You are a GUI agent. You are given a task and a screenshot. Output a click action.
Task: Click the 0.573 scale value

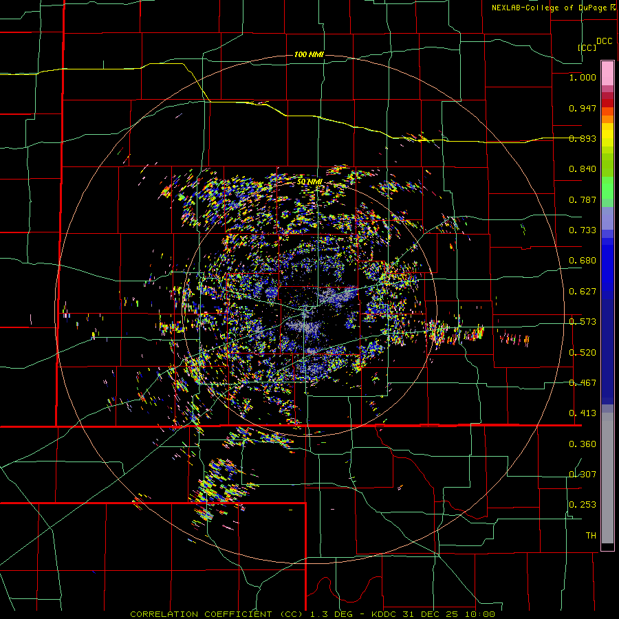pyautogui.click(x=583, y=322)
